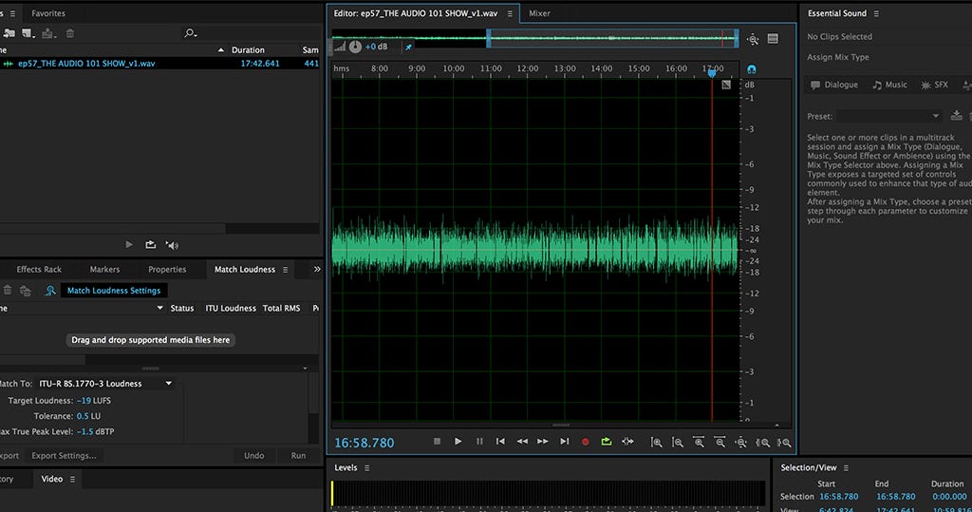This screenshot has height=512, width=972.
Task: Toggle spectral display view icon
Action: tap(773, 39)
